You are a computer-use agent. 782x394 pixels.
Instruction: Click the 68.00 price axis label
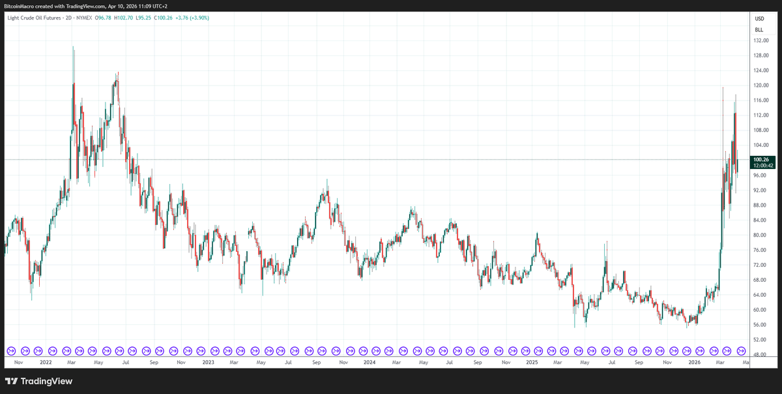coord(761,280)
